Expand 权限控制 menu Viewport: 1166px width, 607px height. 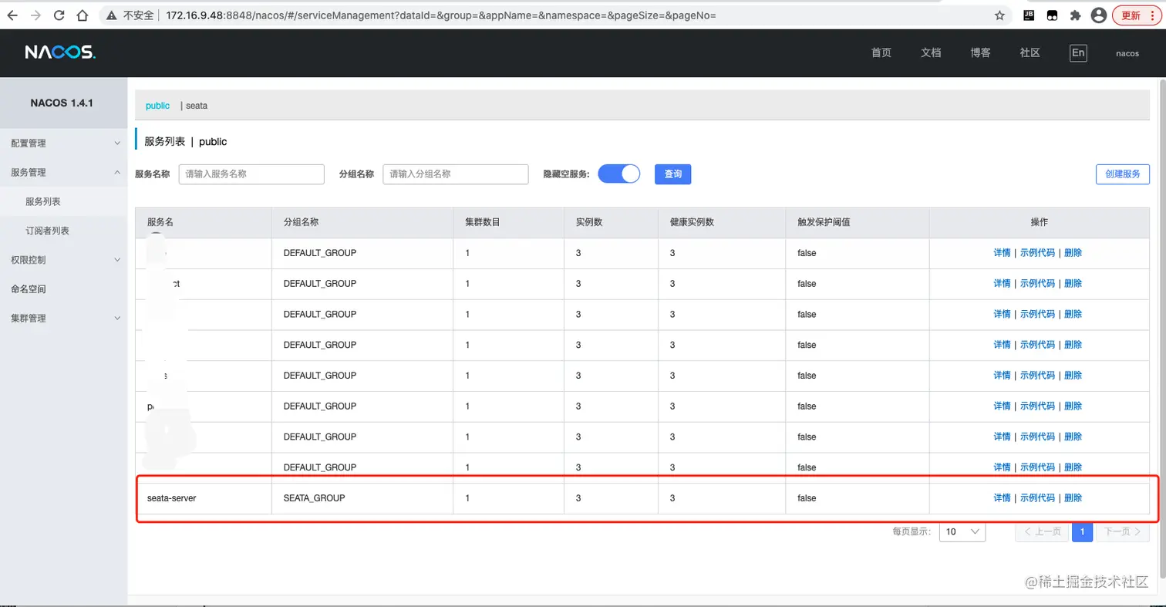point(63,260)
